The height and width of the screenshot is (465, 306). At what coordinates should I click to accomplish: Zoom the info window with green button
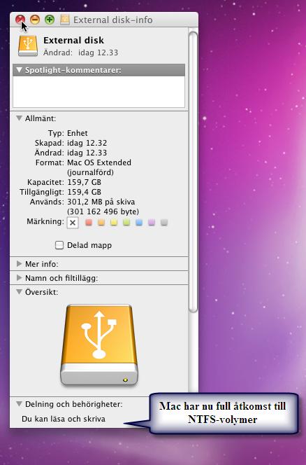pyautogui.click(x=50, y=20)
